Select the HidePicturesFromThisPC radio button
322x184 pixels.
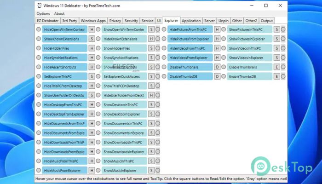pyautogui.click(x=164, y=29)
